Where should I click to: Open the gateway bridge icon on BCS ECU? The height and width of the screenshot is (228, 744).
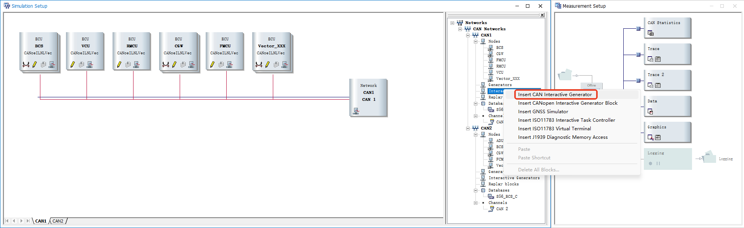click(x=26, y=65)
